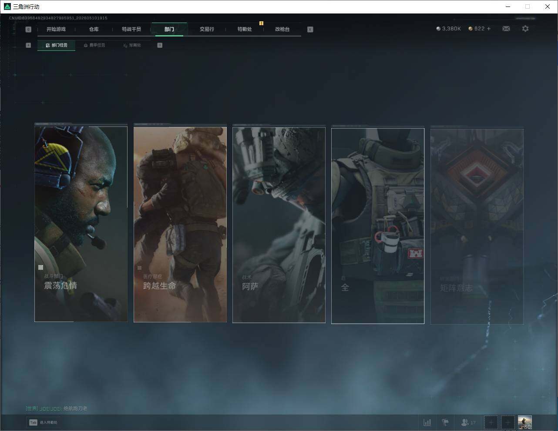Open the statistics bar chart icon
This screenshot has height=431, width=558.
427,422
